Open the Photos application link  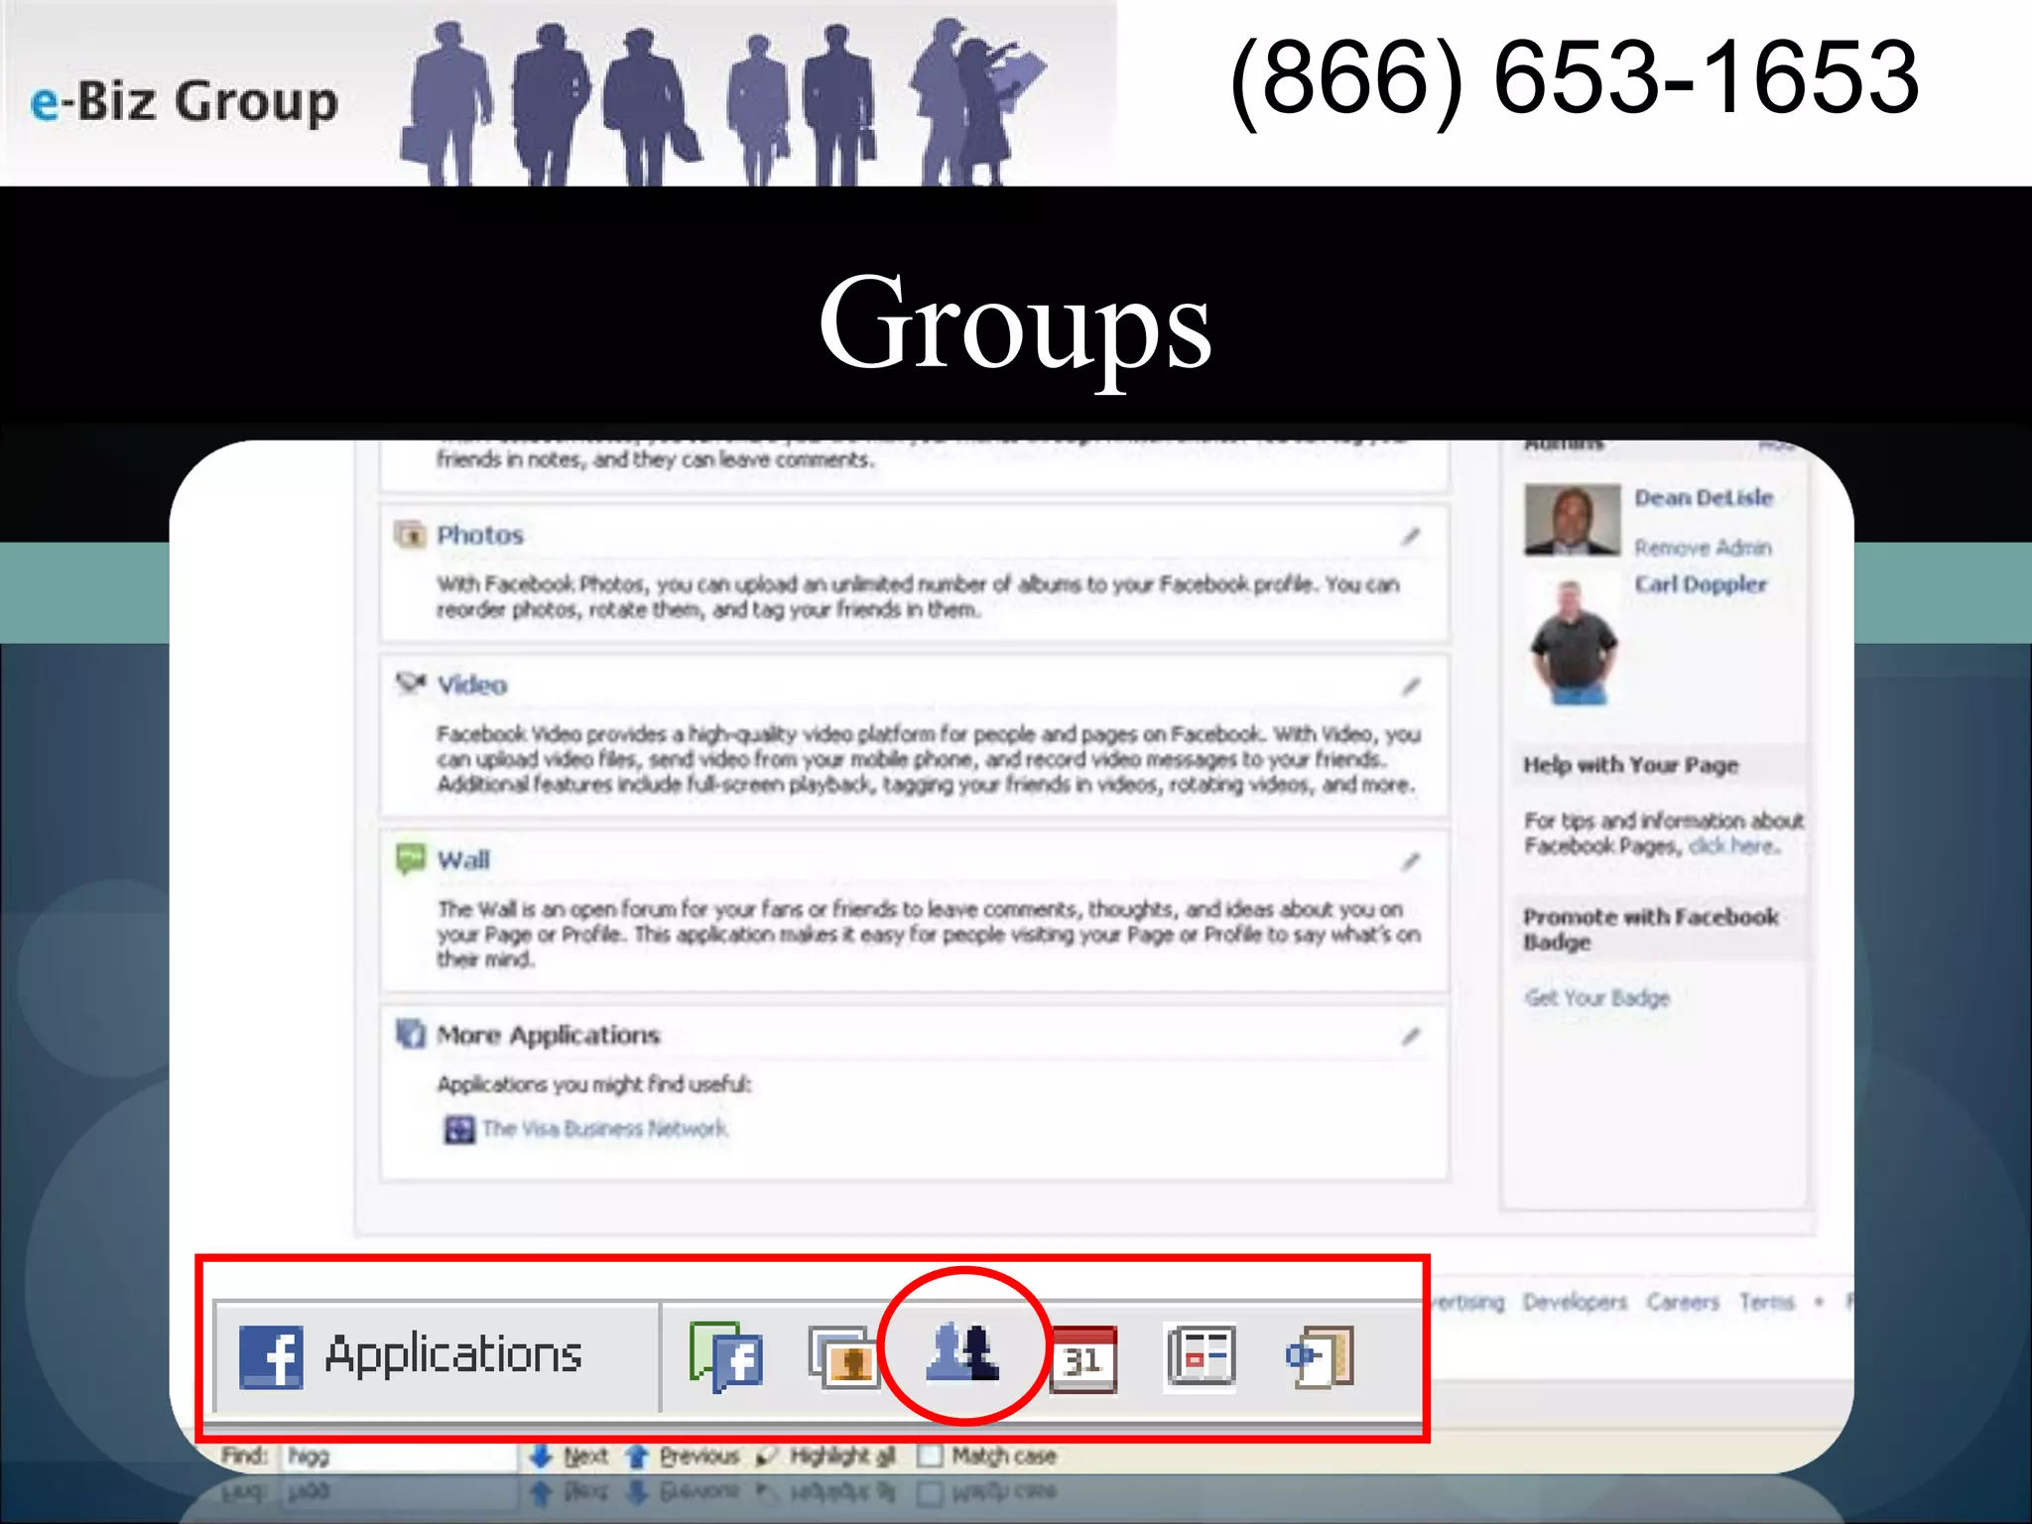click(x=480, y=535)
